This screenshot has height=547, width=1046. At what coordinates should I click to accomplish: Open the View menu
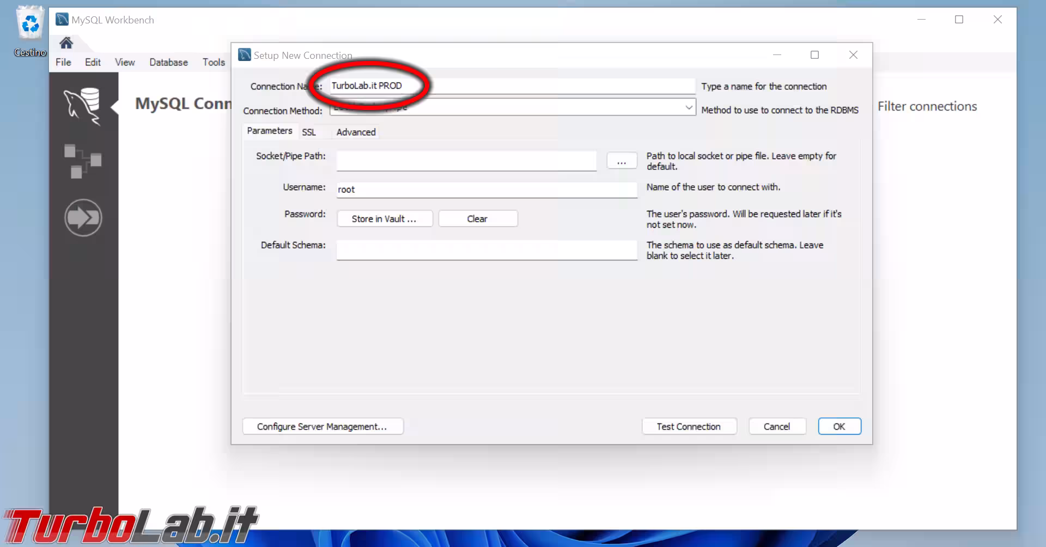point(125,62)
